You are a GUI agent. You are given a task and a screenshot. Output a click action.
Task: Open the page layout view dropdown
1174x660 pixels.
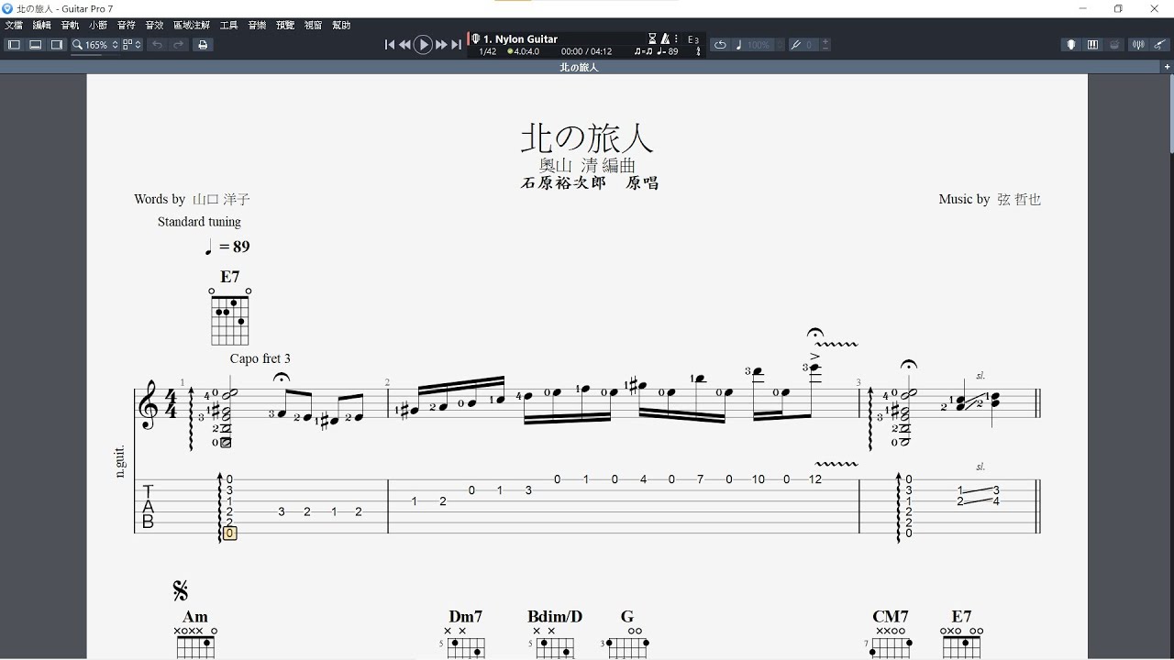point(132,45)
